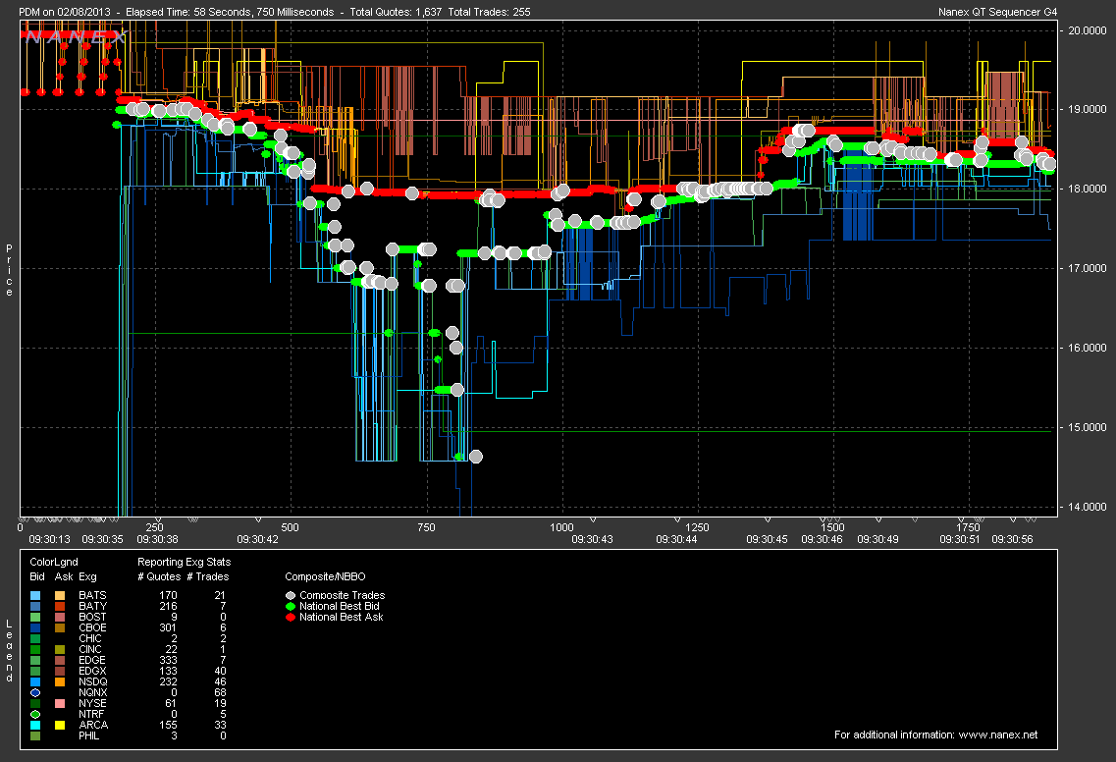
Task: Select the ARCA ask yellow swatch
Action: 60,725
